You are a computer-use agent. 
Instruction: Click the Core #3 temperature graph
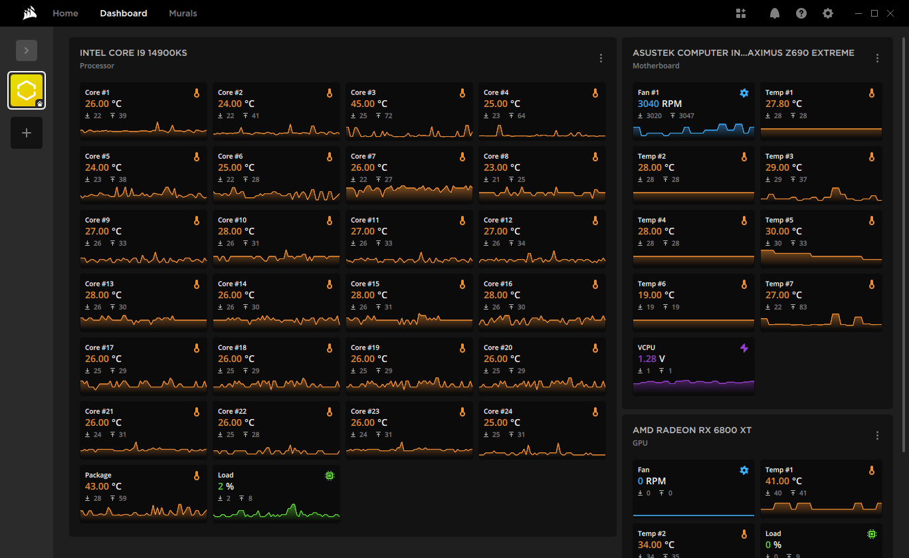pos(409,131)
